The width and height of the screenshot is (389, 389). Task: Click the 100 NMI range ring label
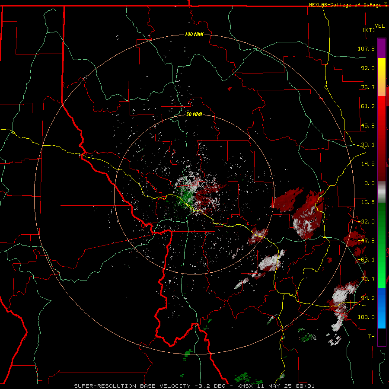194,34
